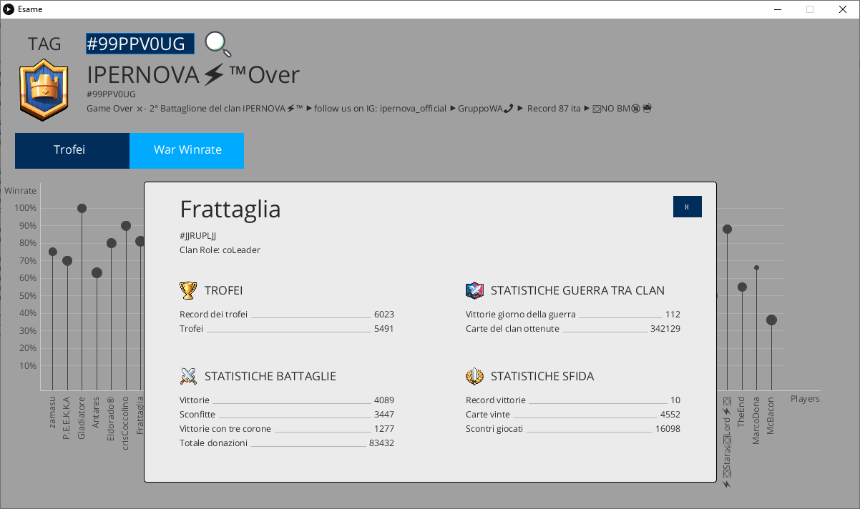Select the Antares winrate chart point

(97, 272)
